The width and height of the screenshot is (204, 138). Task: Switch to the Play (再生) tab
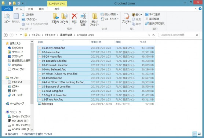[x=57, y=9]
